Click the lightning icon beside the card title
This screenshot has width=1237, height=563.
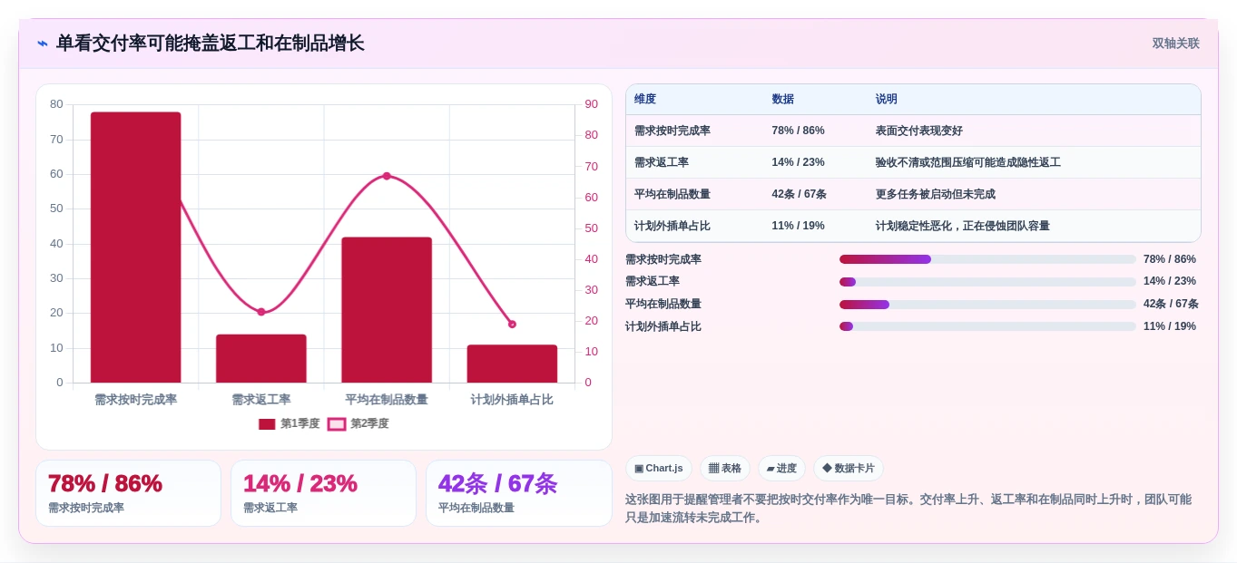(x=43, y=43)
